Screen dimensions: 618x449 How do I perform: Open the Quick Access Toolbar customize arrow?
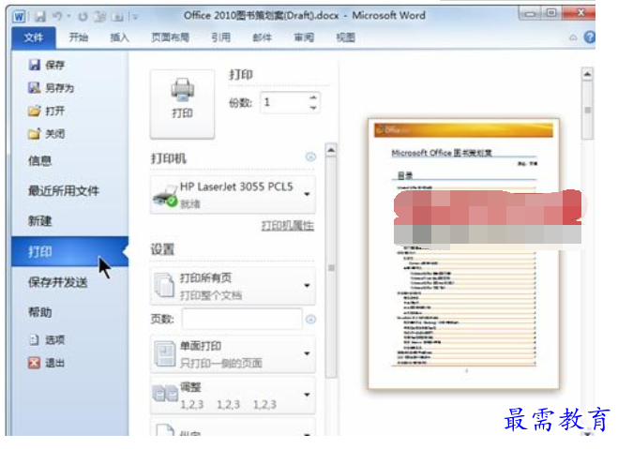click(135, 17)
